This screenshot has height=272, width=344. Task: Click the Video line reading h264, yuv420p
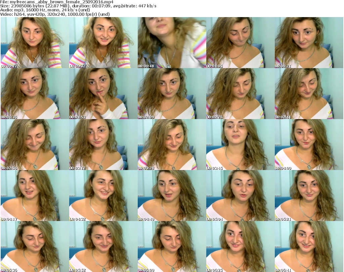coord(55,14)
